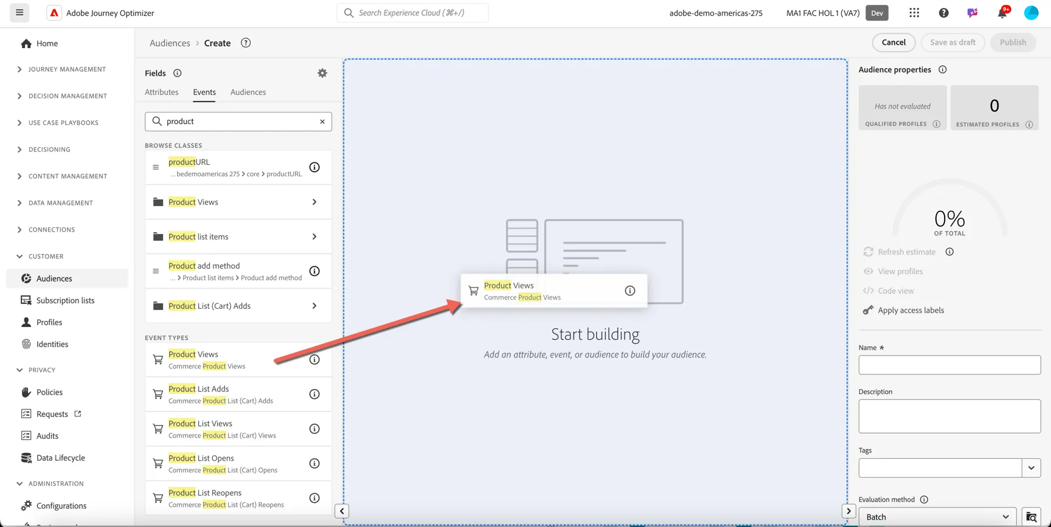Open the hamburger navigation menu
The height and width of the screenshot is (527, 1051).
point(19,13)
